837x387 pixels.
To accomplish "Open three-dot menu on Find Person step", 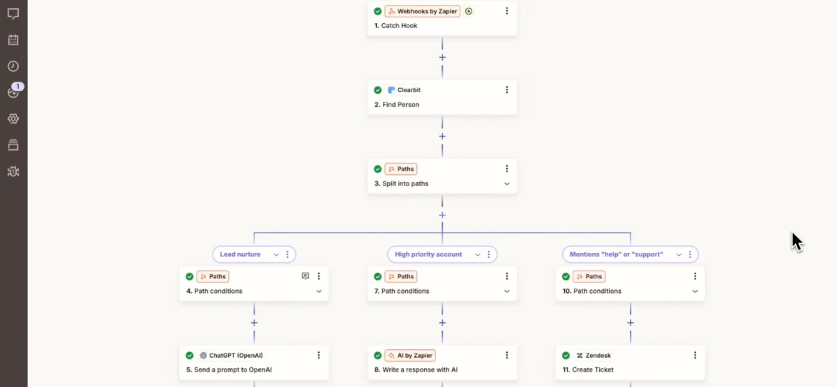I will 507,90.
